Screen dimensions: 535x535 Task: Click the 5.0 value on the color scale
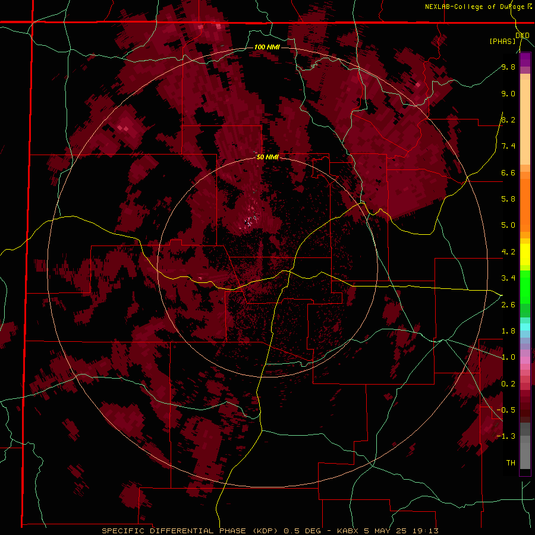coord(508,225)
